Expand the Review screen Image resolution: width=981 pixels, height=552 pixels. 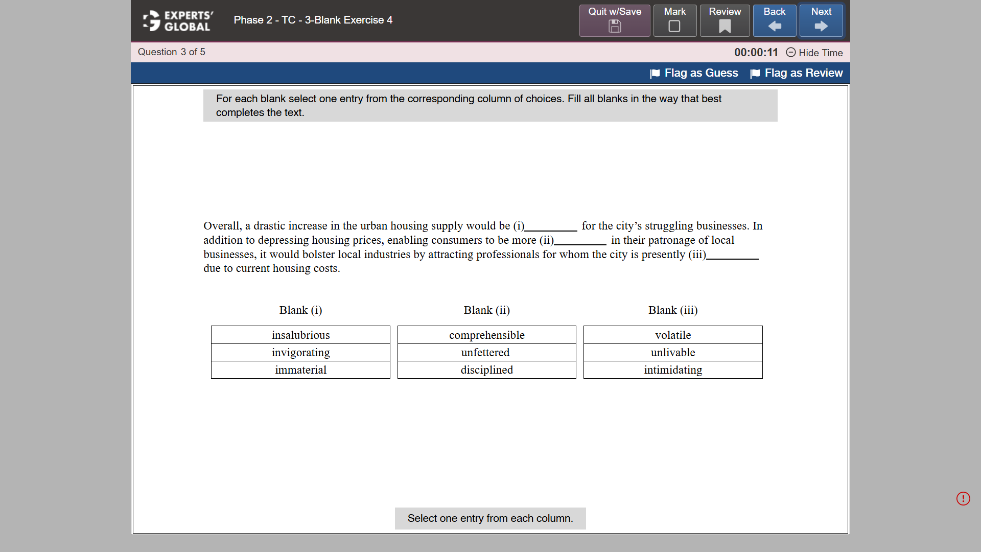coord(724,20)
